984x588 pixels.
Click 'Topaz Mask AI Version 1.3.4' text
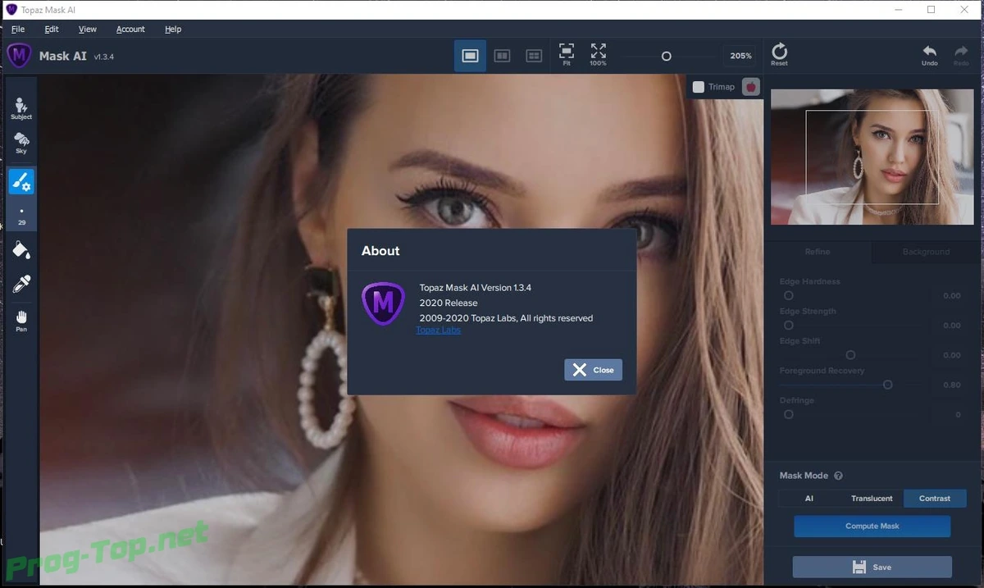pos(475,288)
